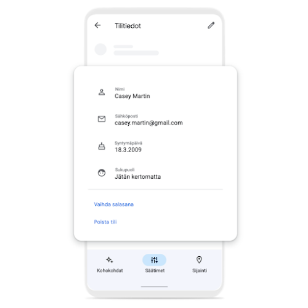
Task: Click the envelope icon beside Sähköposti
Action: [102, 119]
